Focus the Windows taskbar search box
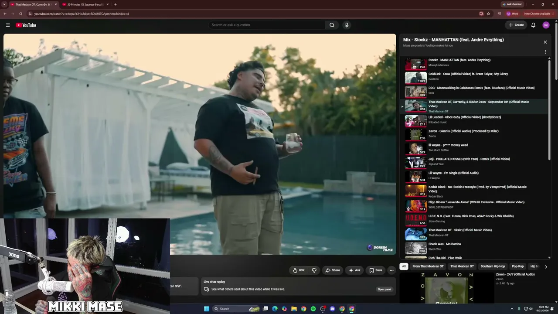 (235, 309)
